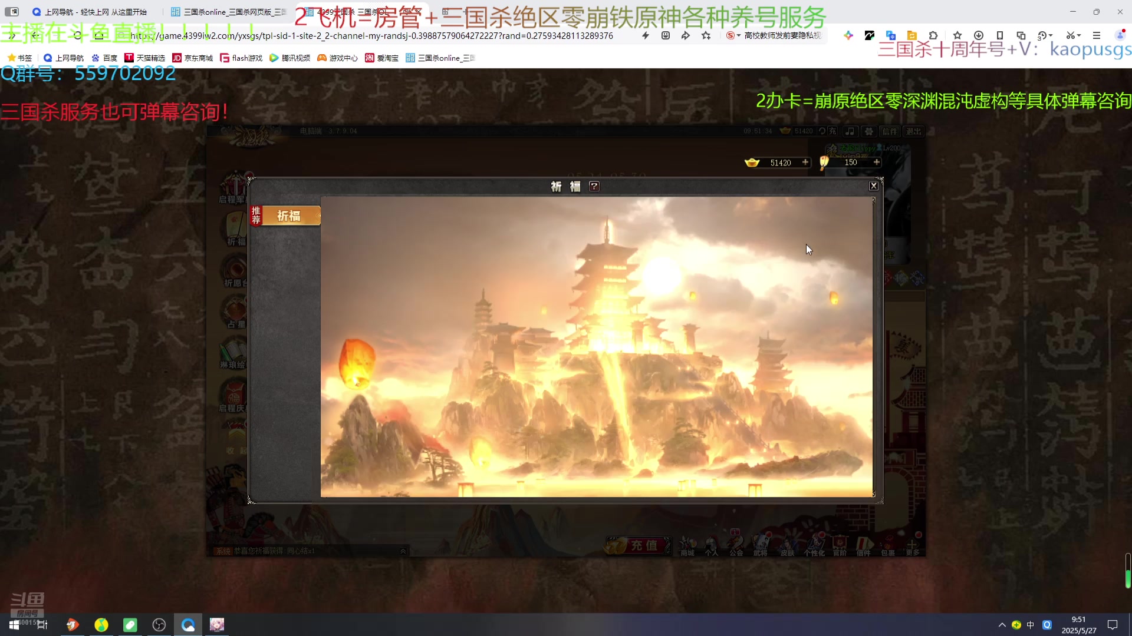Switch to the 三国杀online browser tab
This screenshot has width=1132, height=636.
point(229,12)
